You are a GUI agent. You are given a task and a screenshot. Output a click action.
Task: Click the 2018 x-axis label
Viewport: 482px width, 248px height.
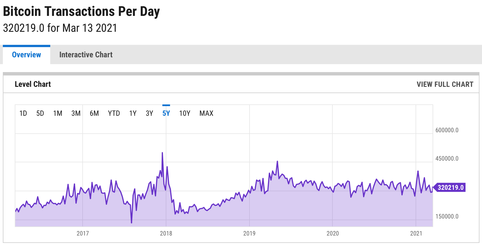[166, 234]
